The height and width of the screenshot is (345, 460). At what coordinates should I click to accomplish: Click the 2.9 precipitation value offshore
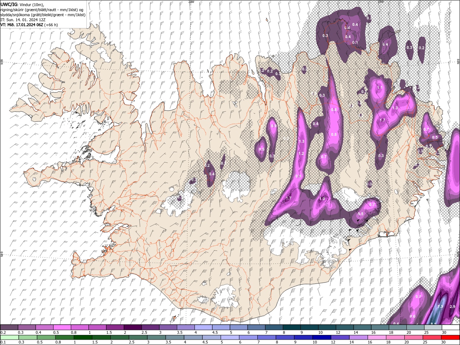coord(452,307)
